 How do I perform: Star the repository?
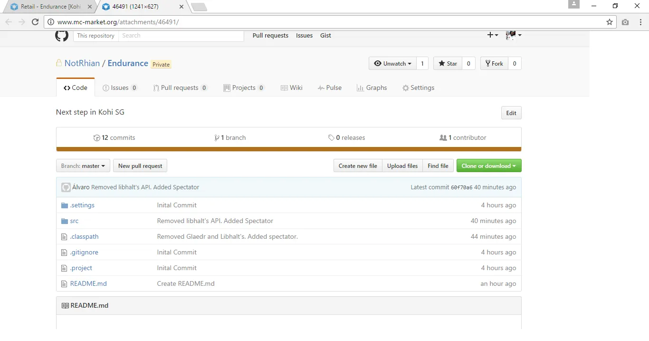pyautogui.click(x=448, y=63)
